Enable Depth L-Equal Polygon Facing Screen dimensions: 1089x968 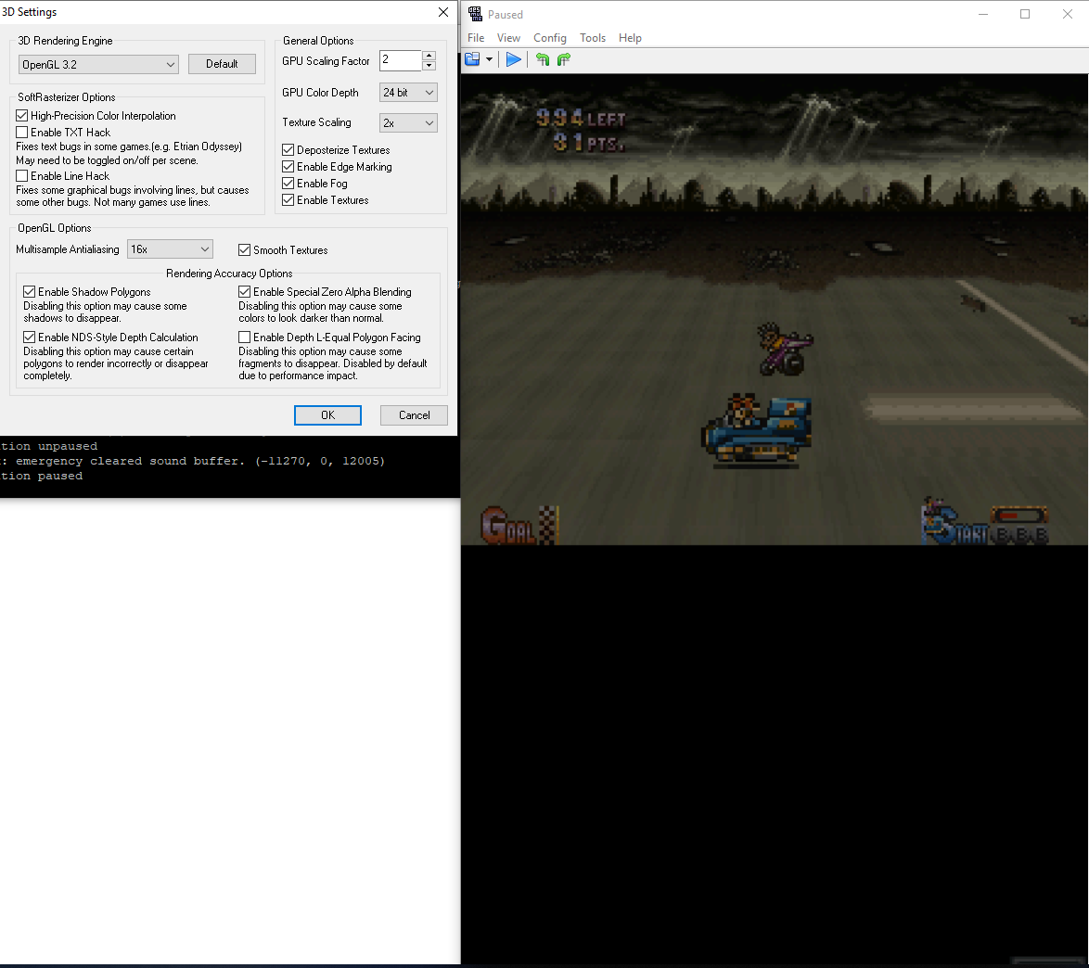click(x=244, y=337)
